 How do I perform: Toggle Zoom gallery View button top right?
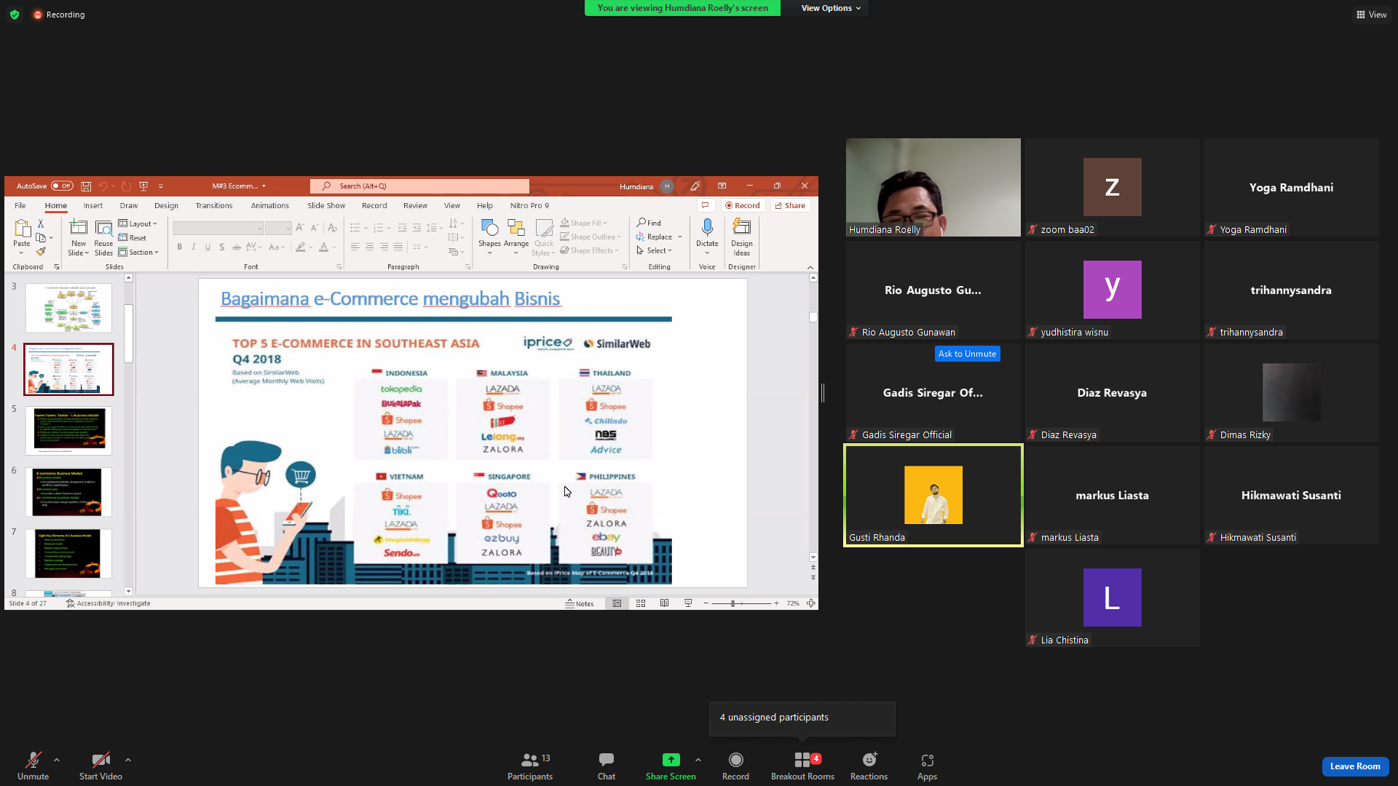pyautogui.click(x=1371, y=15)
